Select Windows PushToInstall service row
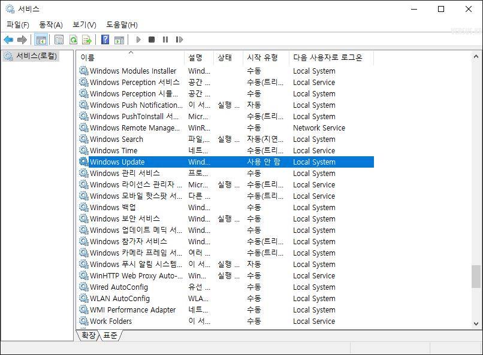The width and height of the screenshot is (483, 355). [x=226, y=116]
